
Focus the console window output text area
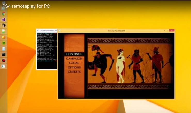click(x=46, y=52)
